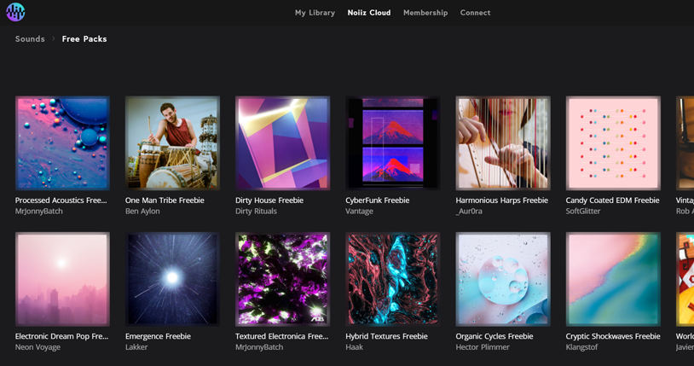This screenshot has height=366, width=694.
Task: Open Processed Acoustics Freebie cover art
Action: 62,142
